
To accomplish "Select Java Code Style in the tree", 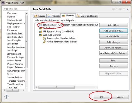I will point(15,37).
